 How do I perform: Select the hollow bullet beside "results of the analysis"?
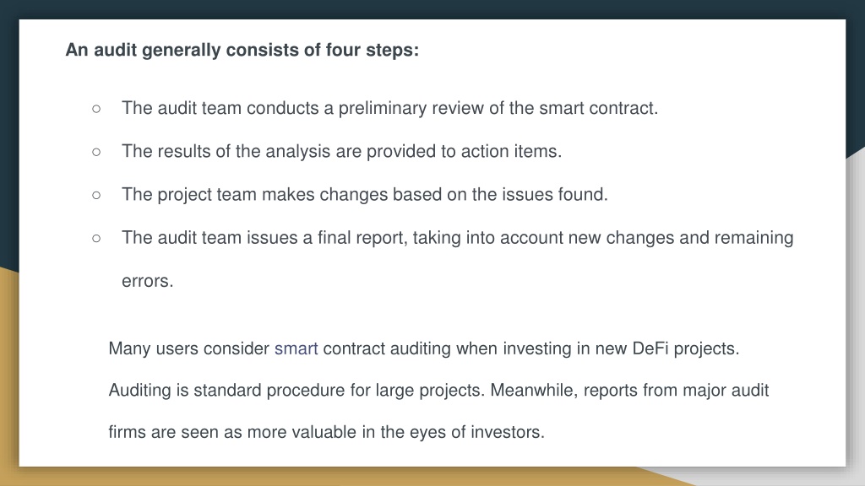tap(96, 152)
